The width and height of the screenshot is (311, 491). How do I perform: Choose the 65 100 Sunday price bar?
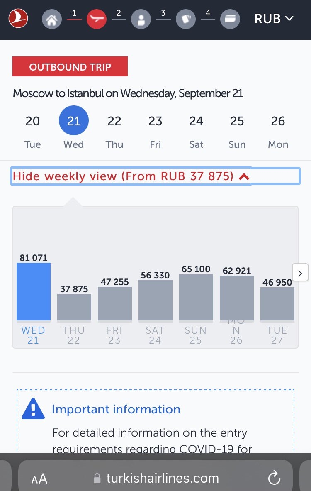point(196,297)
